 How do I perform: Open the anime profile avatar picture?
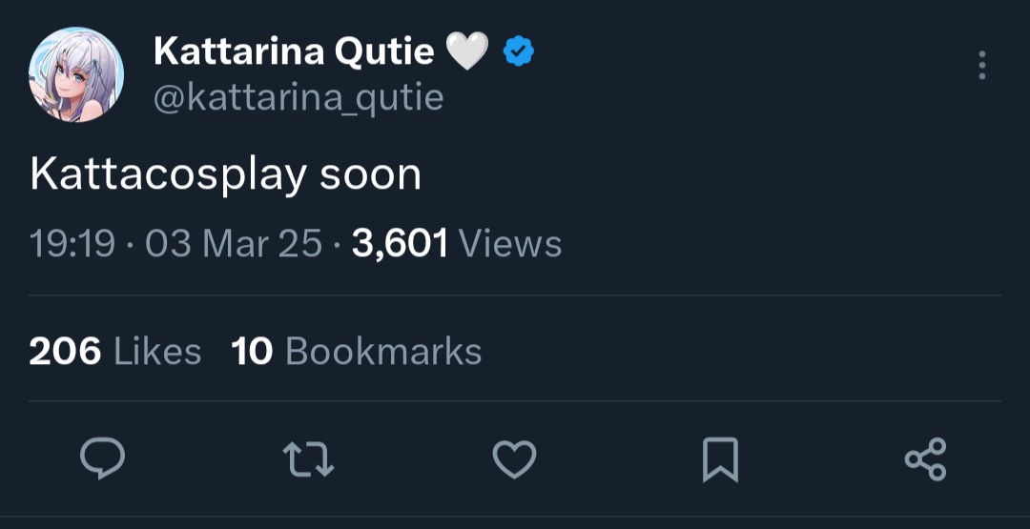tap(76, 74)
